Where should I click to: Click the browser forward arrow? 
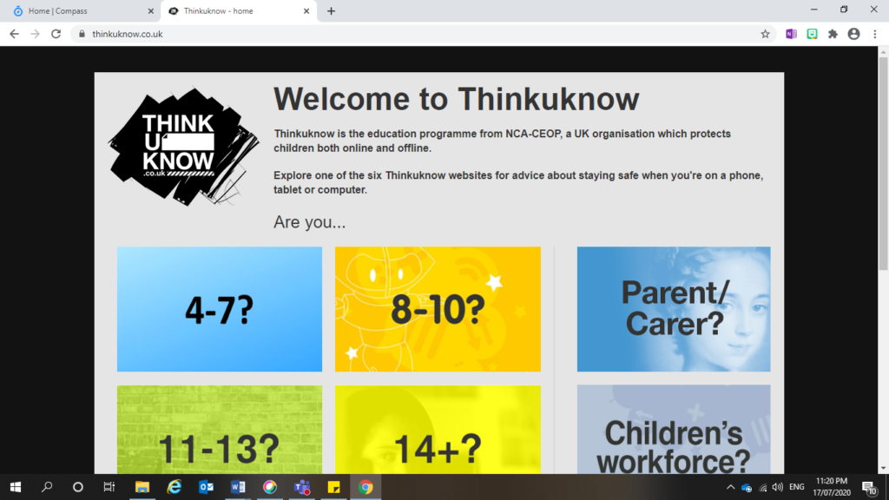[x=35, y=34]
